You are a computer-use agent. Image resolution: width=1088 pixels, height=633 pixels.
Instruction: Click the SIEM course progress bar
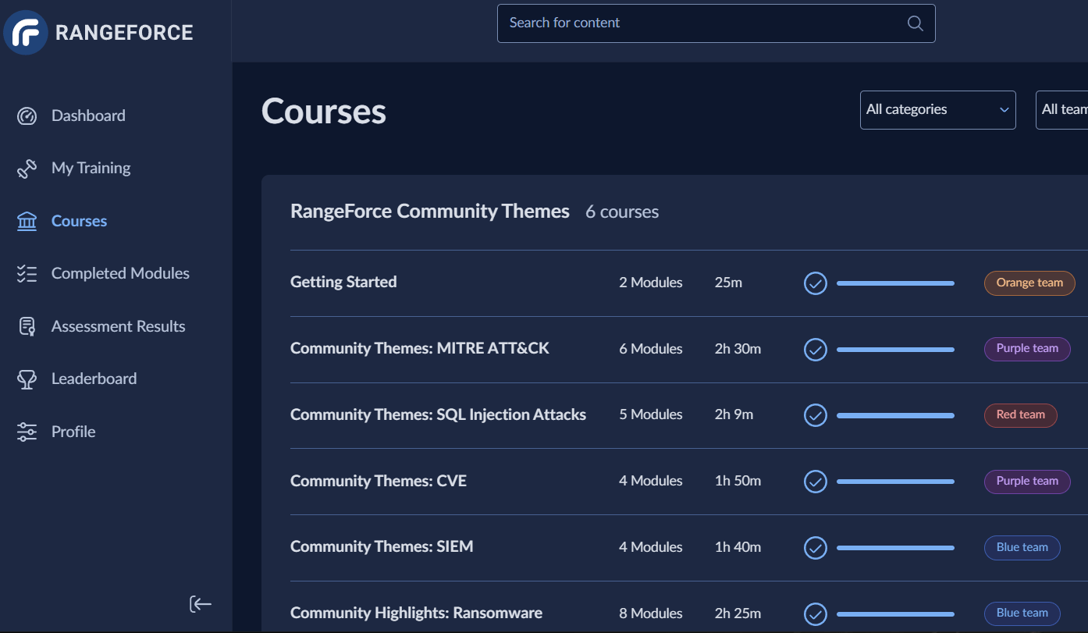pyautogui.click(x=895, y=548)
